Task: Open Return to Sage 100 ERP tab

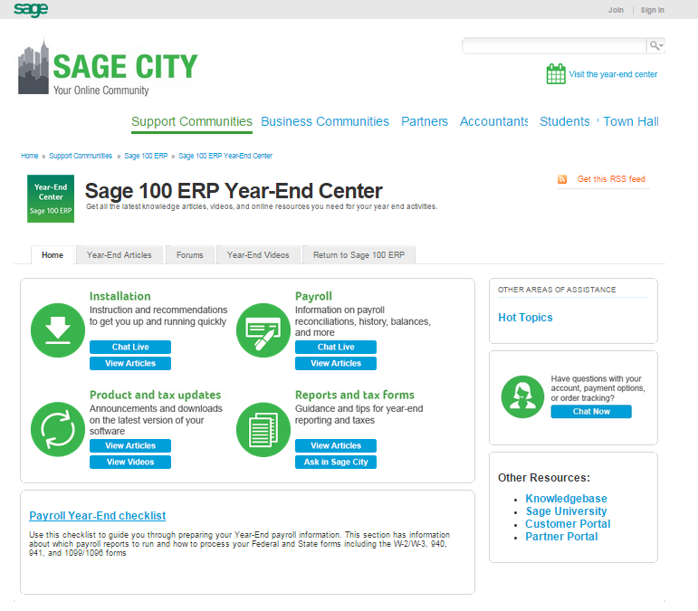Action: 359,255
